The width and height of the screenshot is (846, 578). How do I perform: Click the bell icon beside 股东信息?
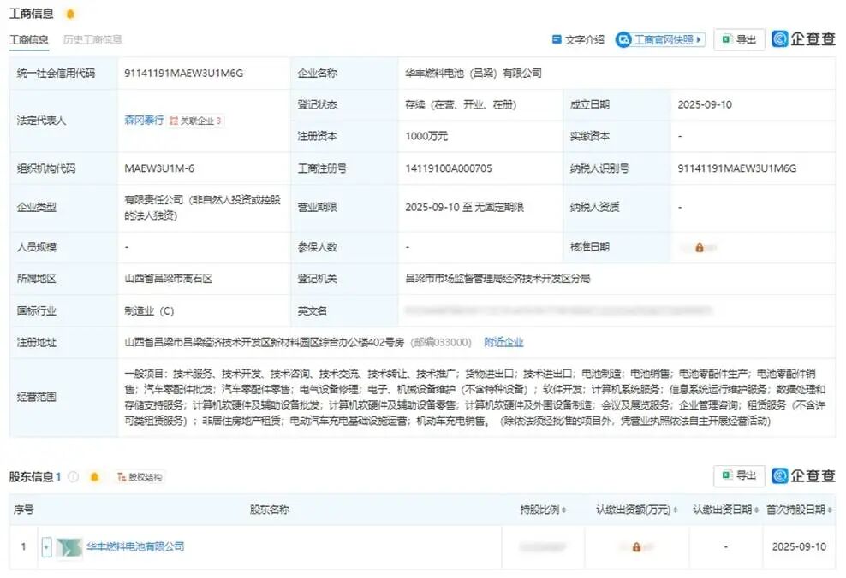[95, 477]
